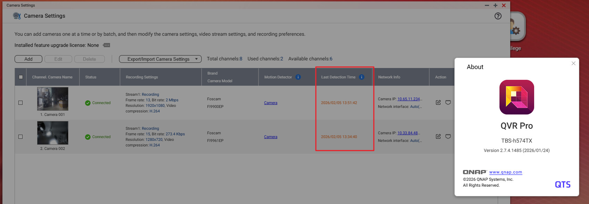Screen dimensions: 589x204
Task: Click the license tag icon beside None
Action: click(x=107, y=45)
